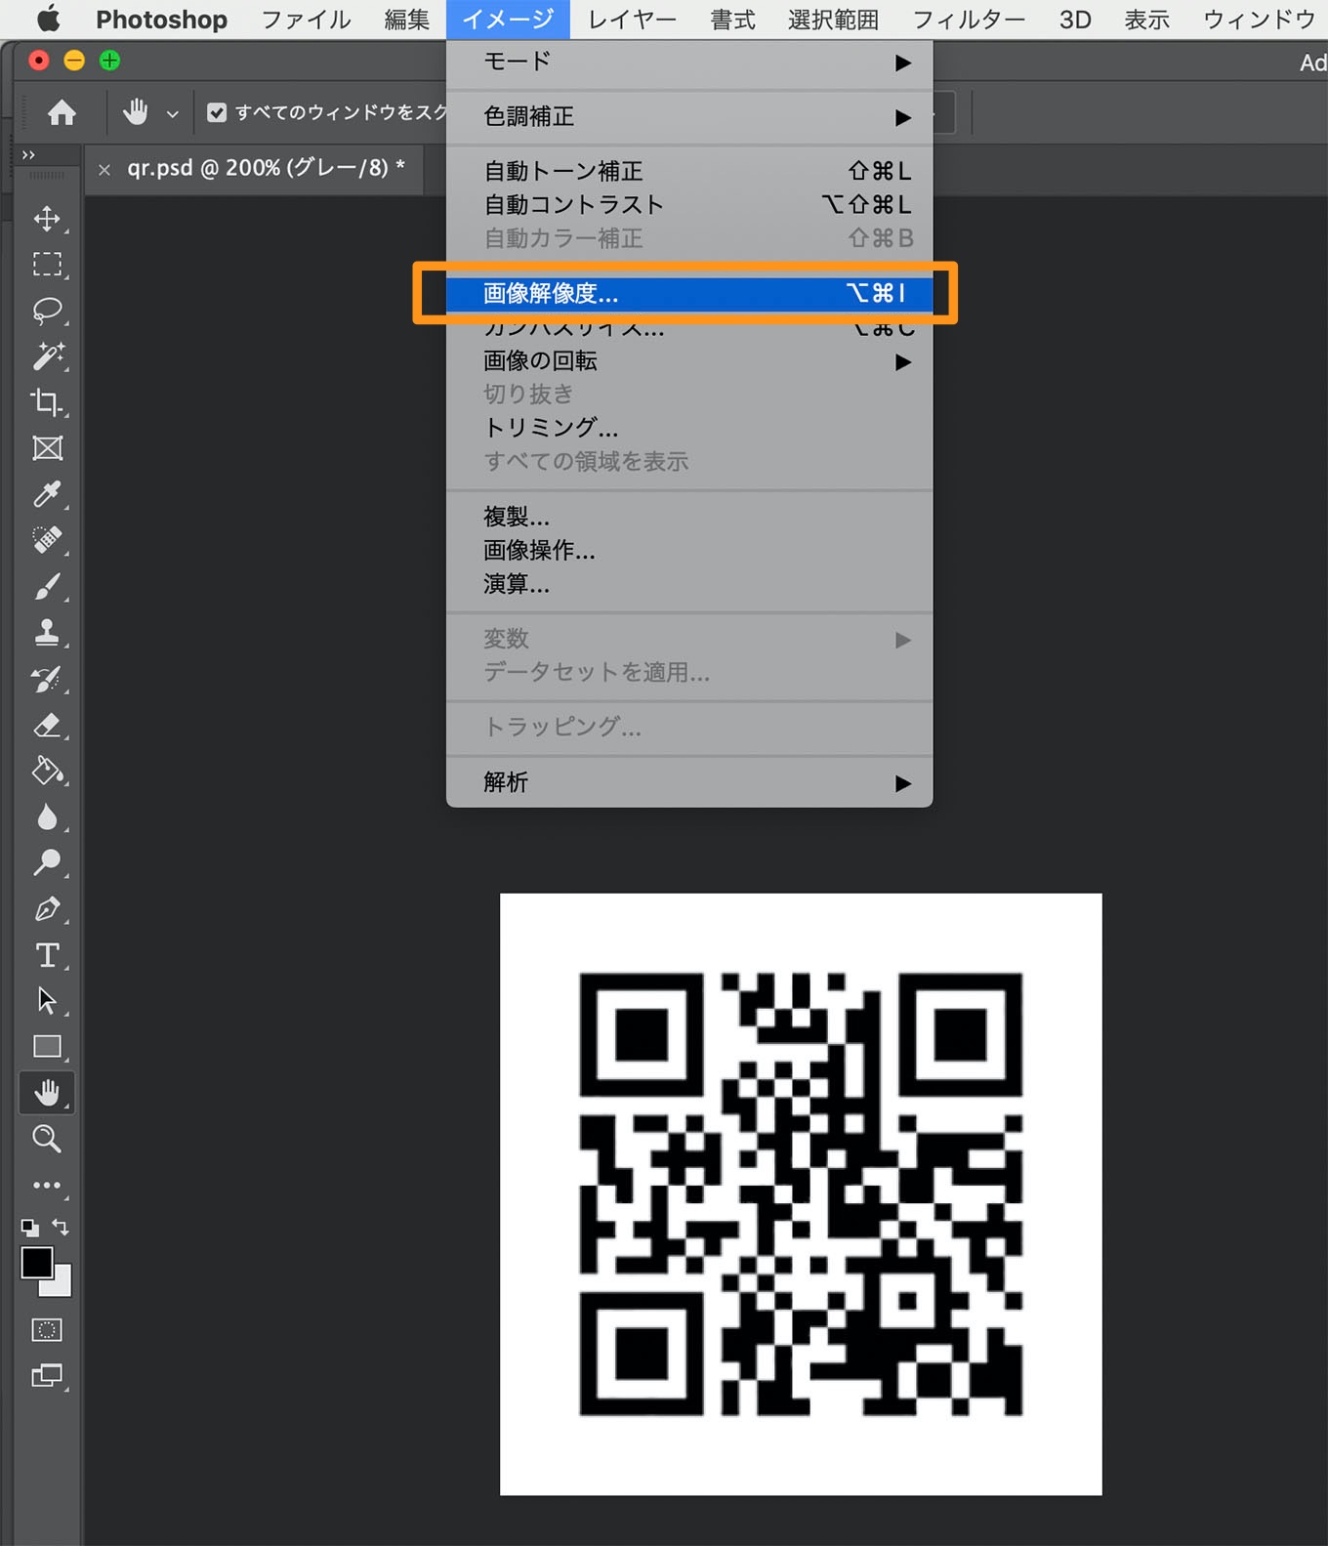Open the Apple menu

click(x=48, y=19)
